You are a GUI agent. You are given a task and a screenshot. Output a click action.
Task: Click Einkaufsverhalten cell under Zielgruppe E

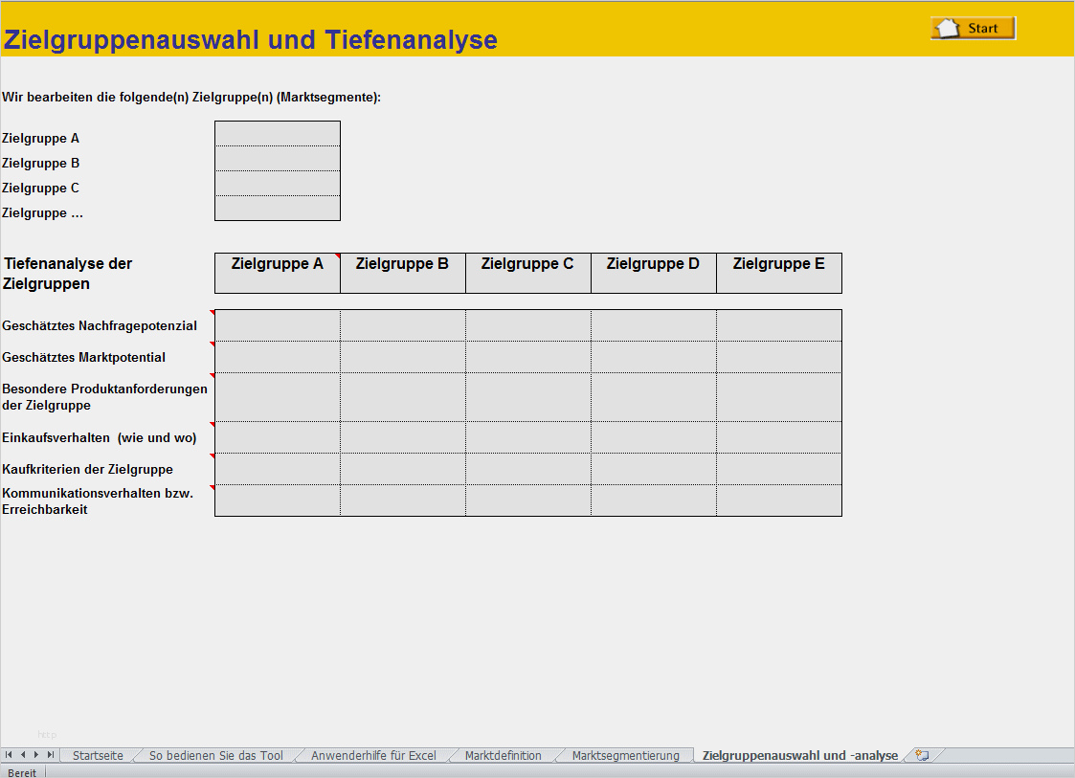[779, 437]
